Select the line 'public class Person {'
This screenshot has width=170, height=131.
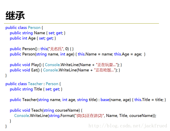[x=24, y=28]
